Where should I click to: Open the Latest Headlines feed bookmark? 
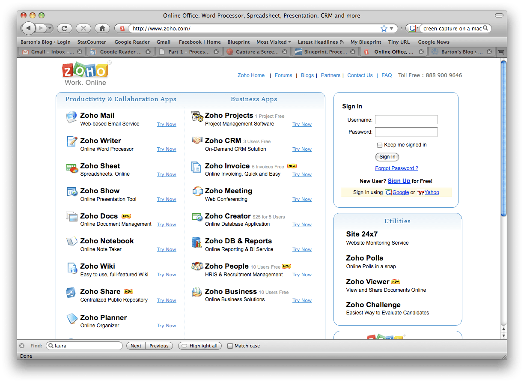click(321, 42)
